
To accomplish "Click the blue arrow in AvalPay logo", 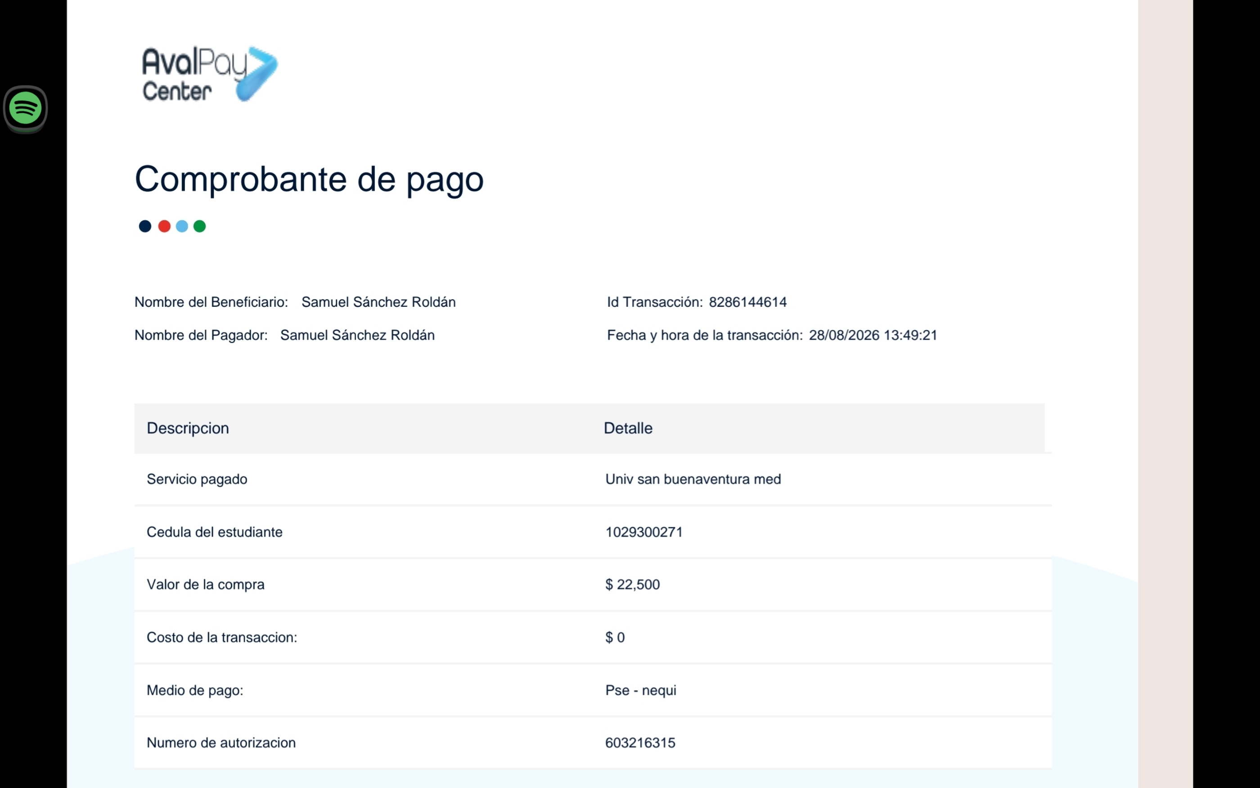I will pyautogui.click(x=256, y=73).
